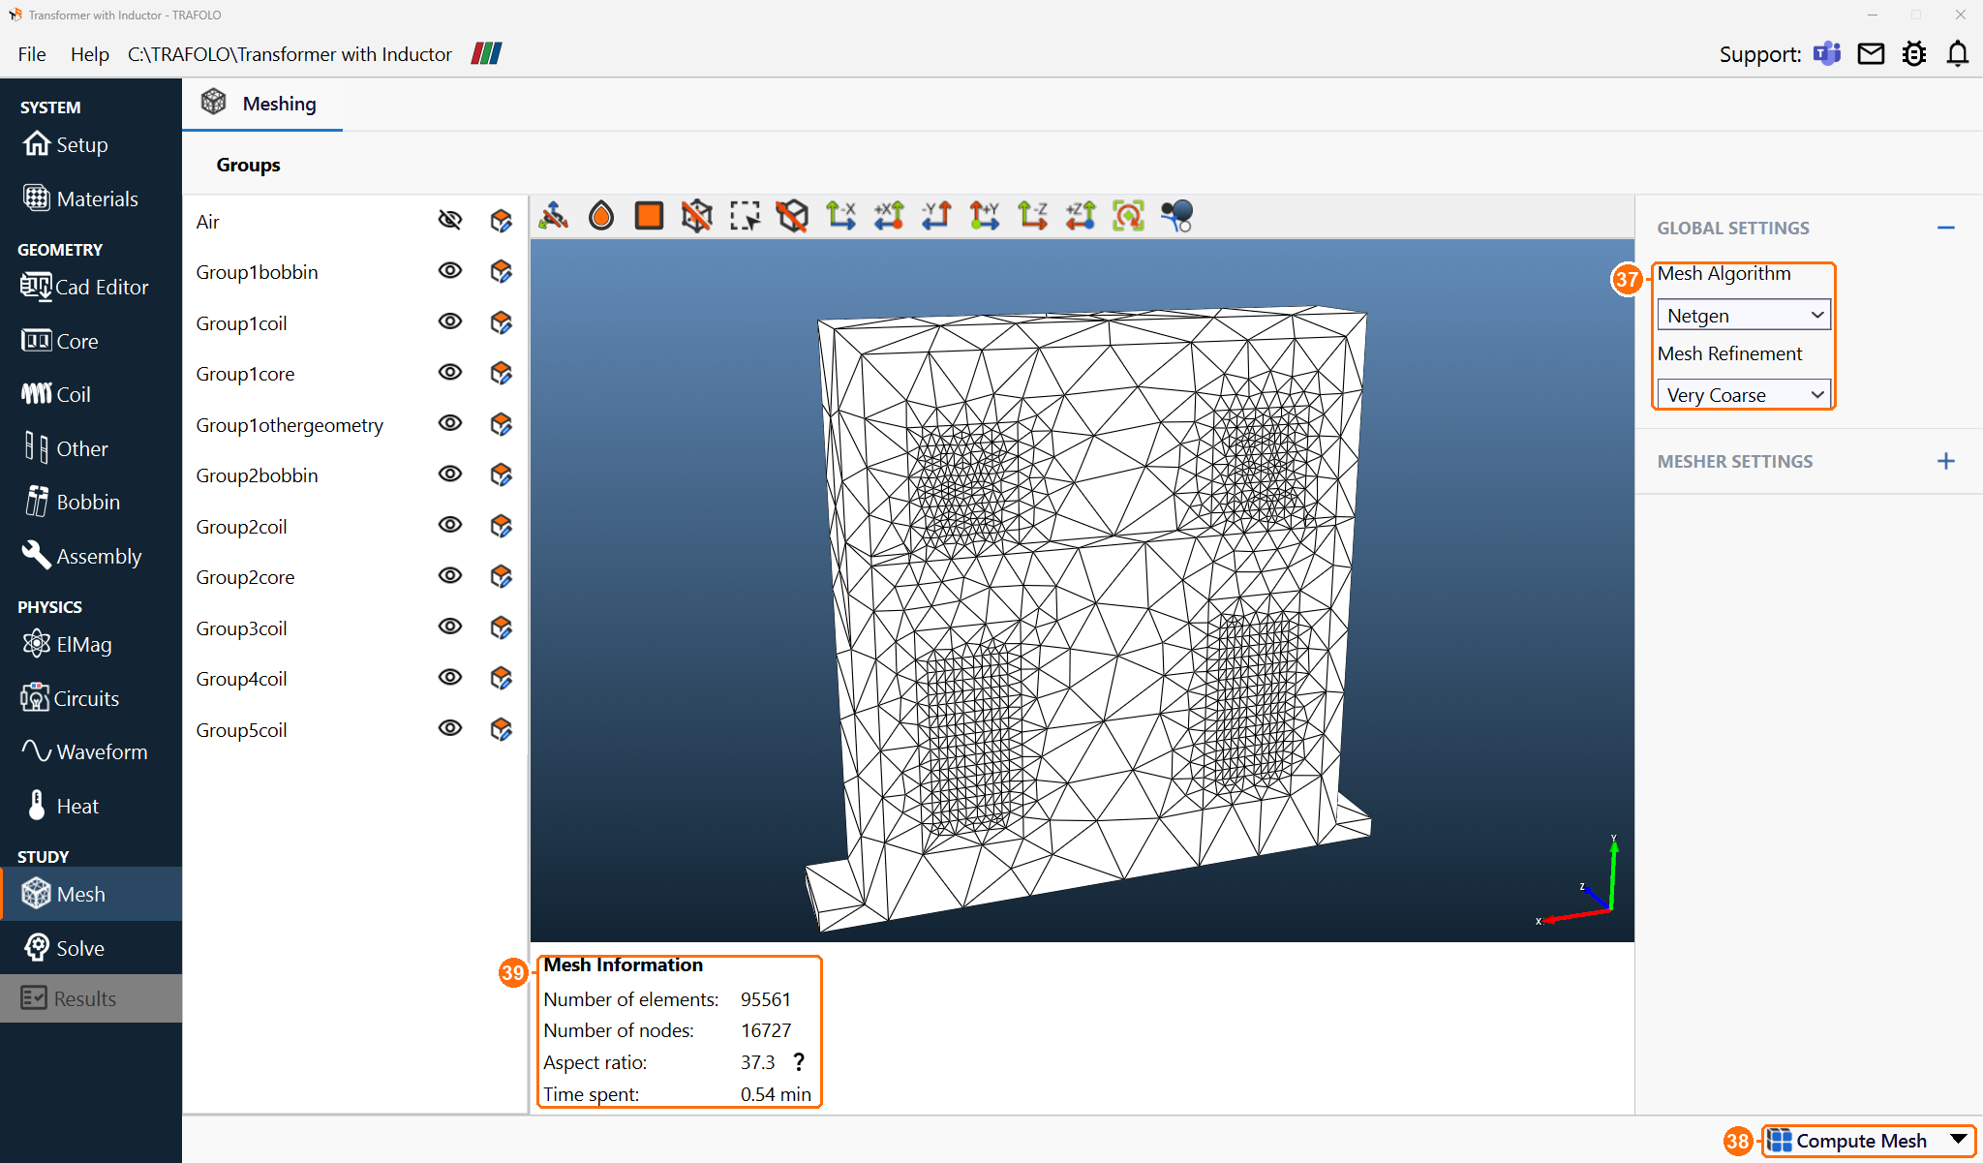This screenshot has width=1983, height=1163.
Task: Activate the dashed rectangle selection tool
Action: (x=745, y=215)
